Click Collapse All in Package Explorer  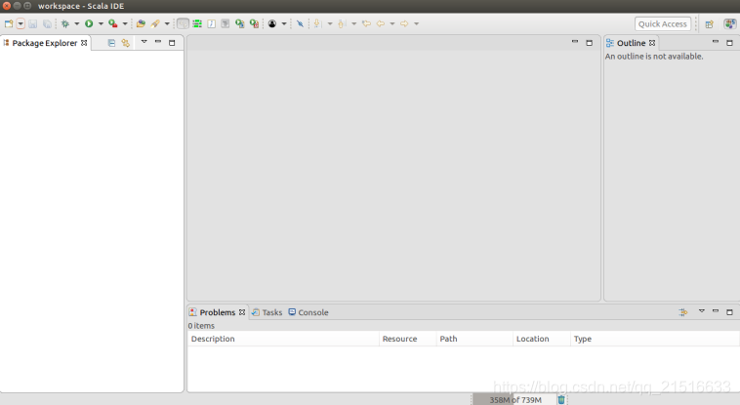[111, 43]
